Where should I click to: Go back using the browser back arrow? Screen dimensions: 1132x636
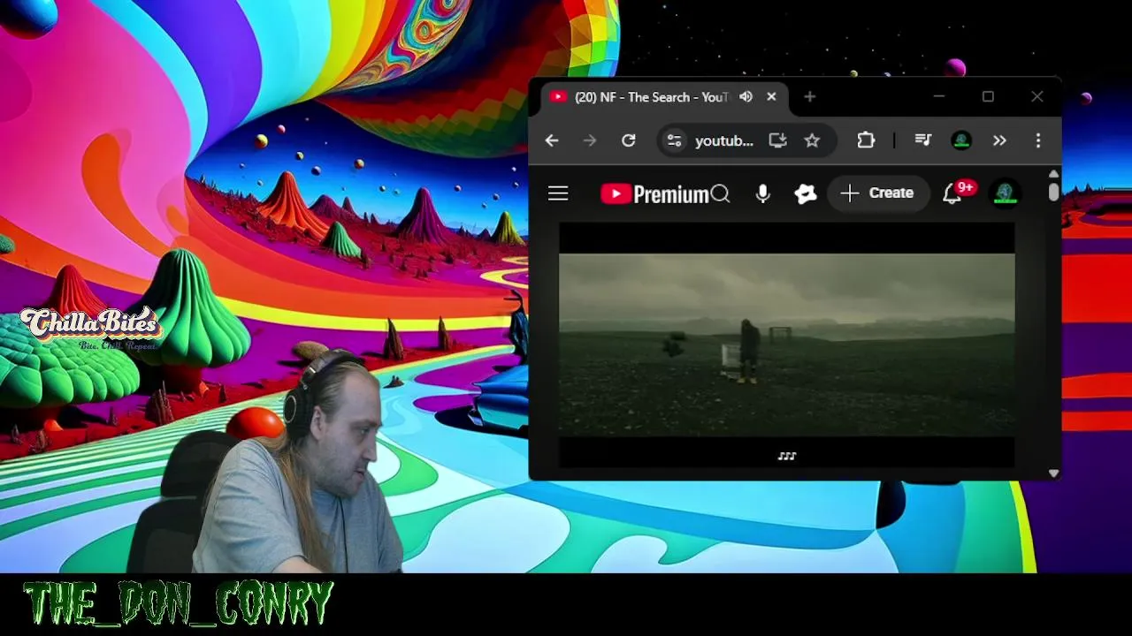(x=552, y=140)
